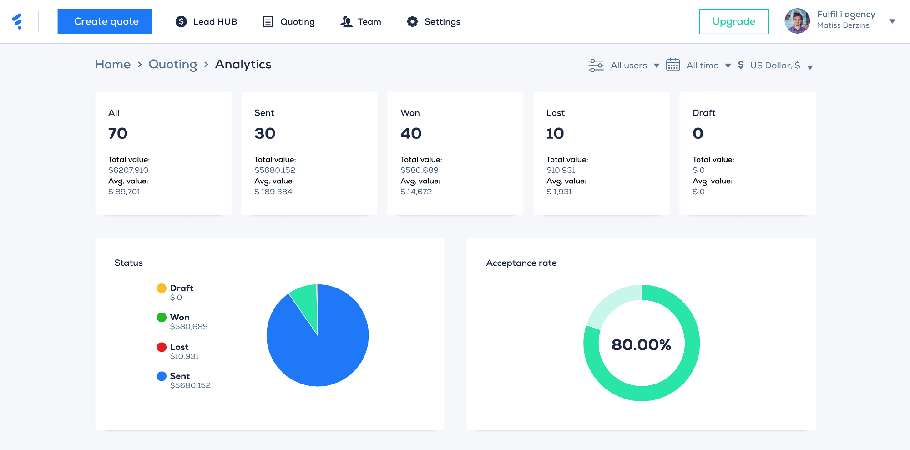
Task: Open the Lead HUB menu item
Action: point(215,21)
